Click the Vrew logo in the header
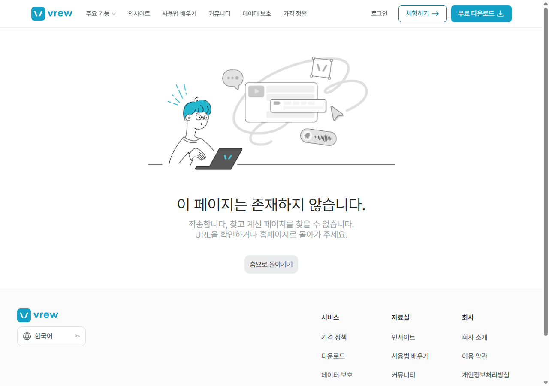Image resolution: width=549 pixels, height=386 pixels. 51,13
